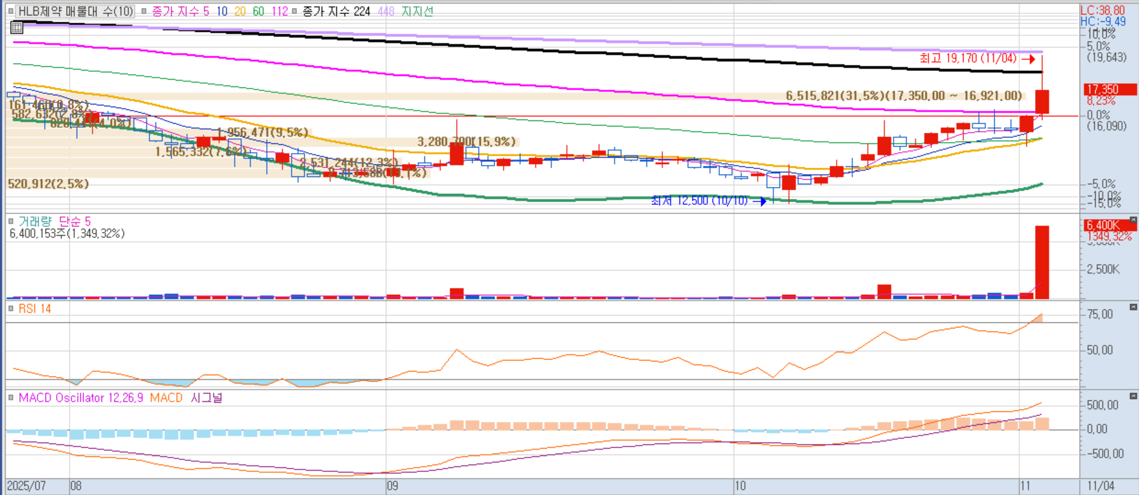Click the 단순 5 volume average label
The image size is (1139, 495).
point(74,221)
